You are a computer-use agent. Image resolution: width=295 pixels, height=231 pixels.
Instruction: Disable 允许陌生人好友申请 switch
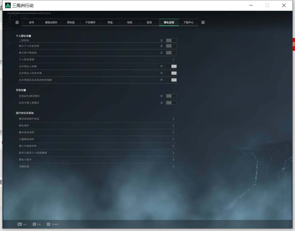click(x=171, y=73)
